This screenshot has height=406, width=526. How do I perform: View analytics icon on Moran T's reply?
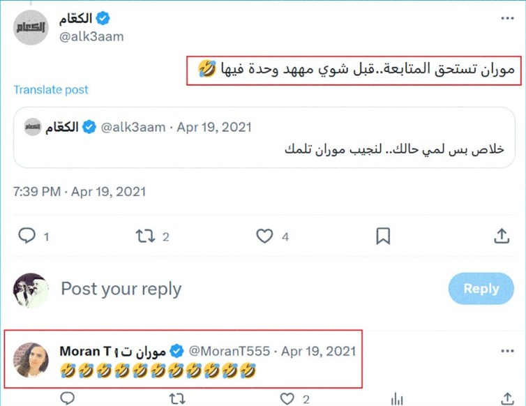(x=396, y=398)
